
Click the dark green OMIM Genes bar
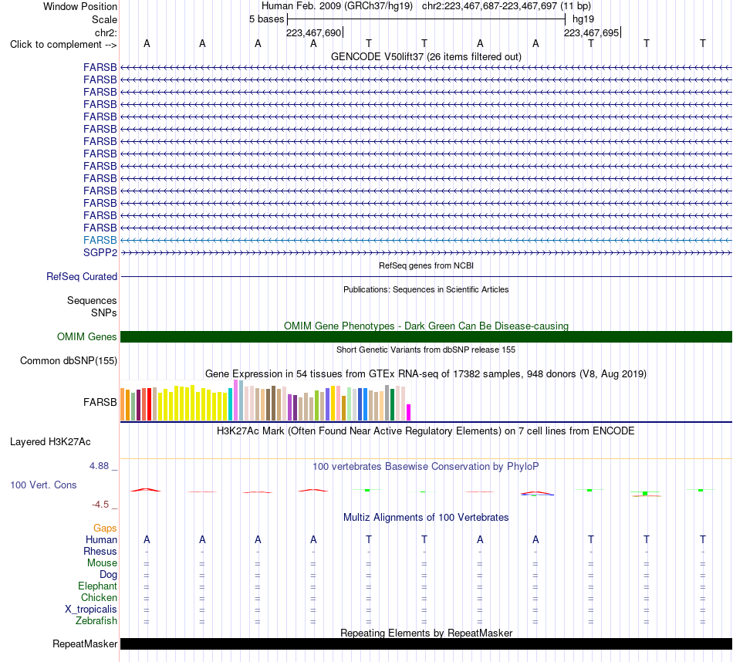(426, 336)
